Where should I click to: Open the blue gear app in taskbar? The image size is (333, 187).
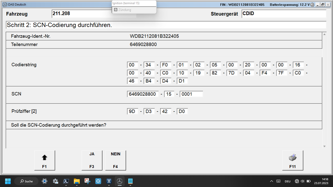pos(45,181)
